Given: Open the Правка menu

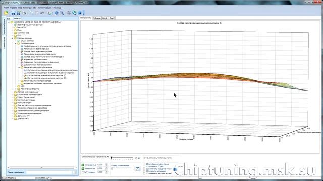Looking at the screenshot, I should click(14, 8).
